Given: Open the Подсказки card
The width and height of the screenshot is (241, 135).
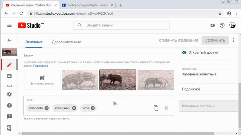Looking at the screenshot, I should (208, 89).
